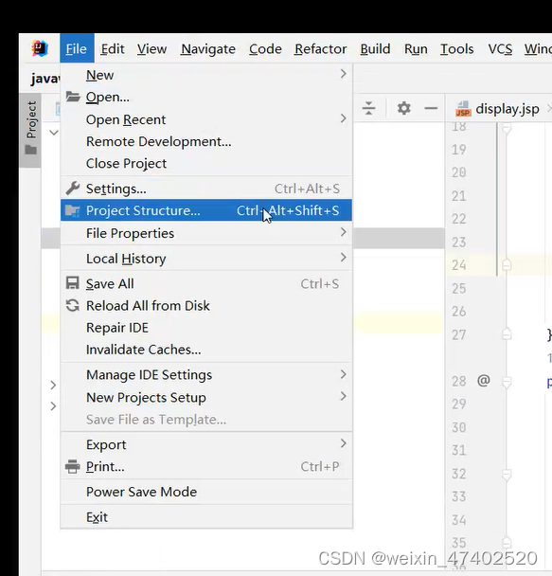The height and width of the screenshot is (576, 552).
Task: Select Invalidate Caches...
Action: coord(206,350)
